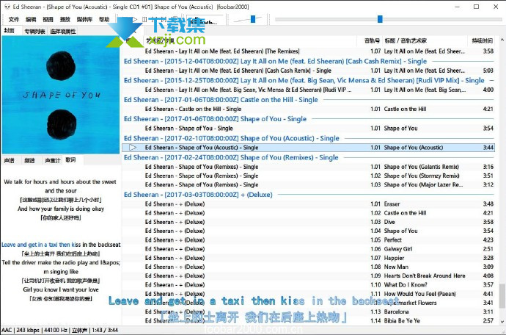
Task: Select track Shape of You (Galantis Remix)
Action: click(308, 167)
